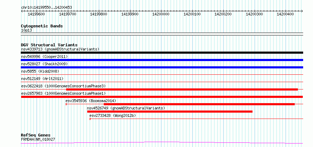Viewport: 313px width, 147px height.
Task: Click the 10p13 cytogenetic band label
Action: (26, 31)
